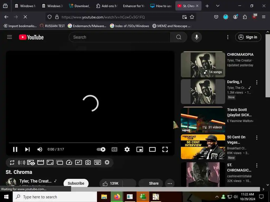Toggle cinema mode clapperboard icon
Image resolution: width=270 pixels, height=202 pixels.
click(x=40, y=163)
